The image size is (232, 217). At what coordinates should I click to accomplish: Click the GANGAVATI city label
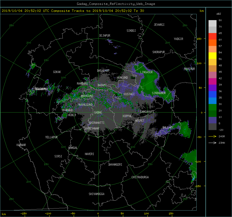(x=147, y=111)
